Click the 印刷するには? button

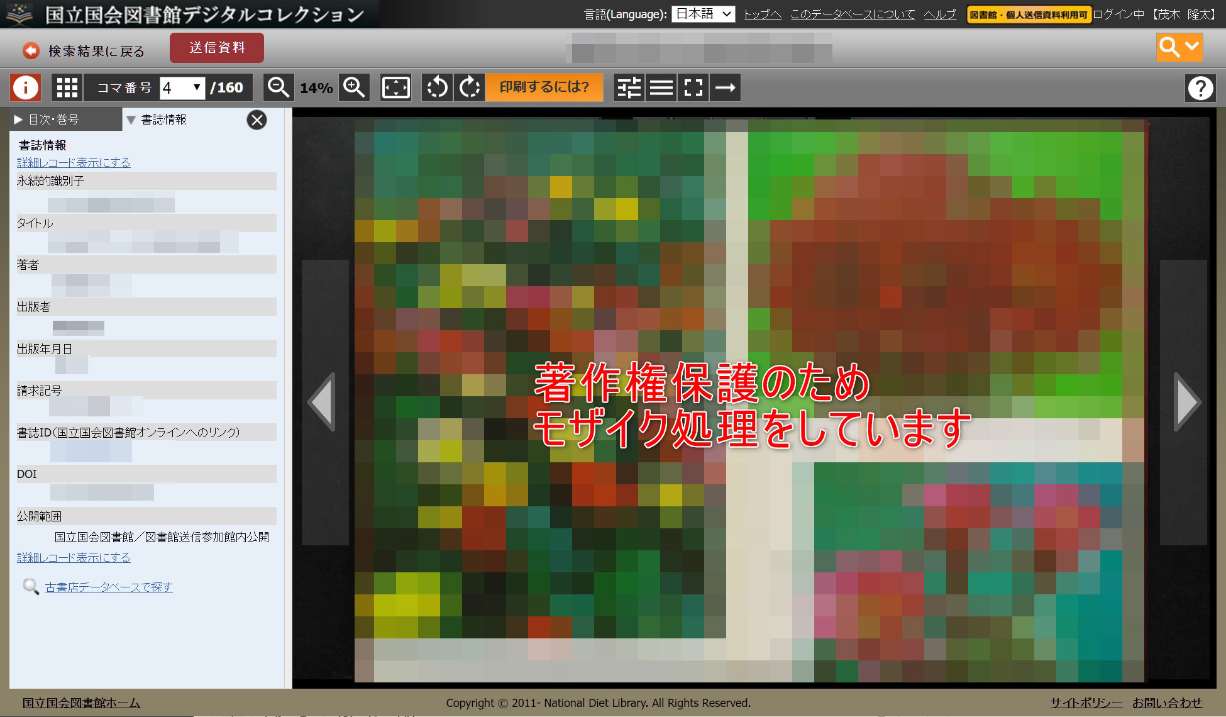(x=544, y=87)
